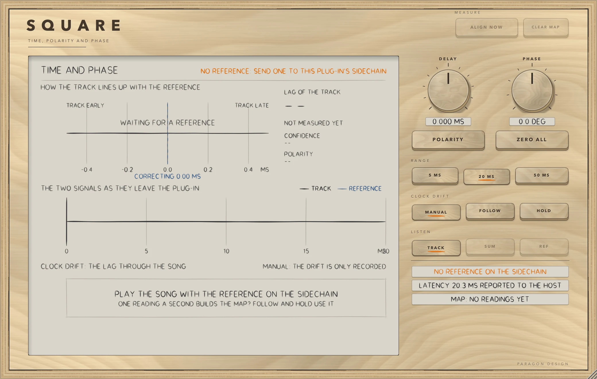Select the 5 MS range
This screenshot has height=379, width=597.
[x=435, y=175]
